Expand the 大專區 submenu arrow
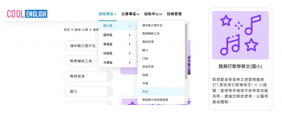 (130, 63)
